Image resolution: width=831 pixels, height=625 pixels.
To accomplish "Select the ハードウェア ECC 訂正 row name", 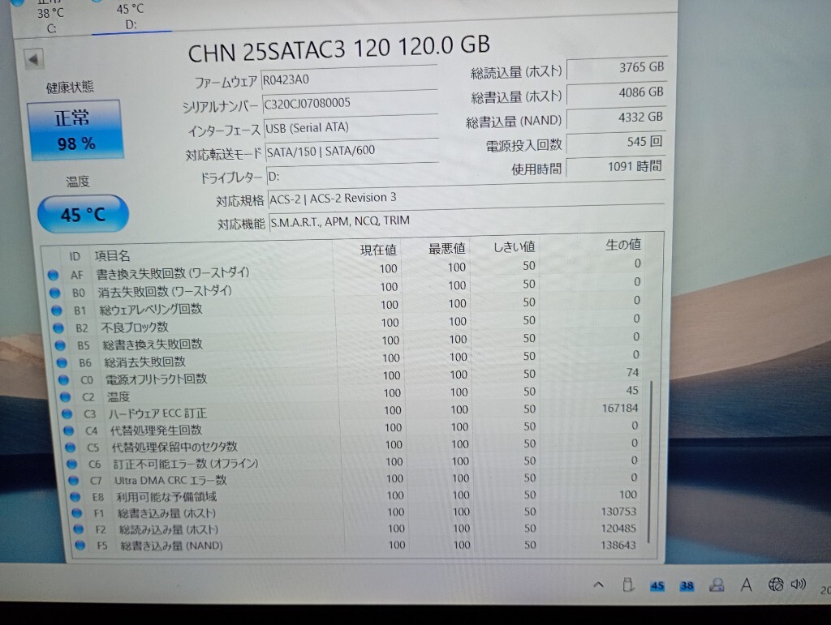I will pyautogui.click(x=157, y=413).
